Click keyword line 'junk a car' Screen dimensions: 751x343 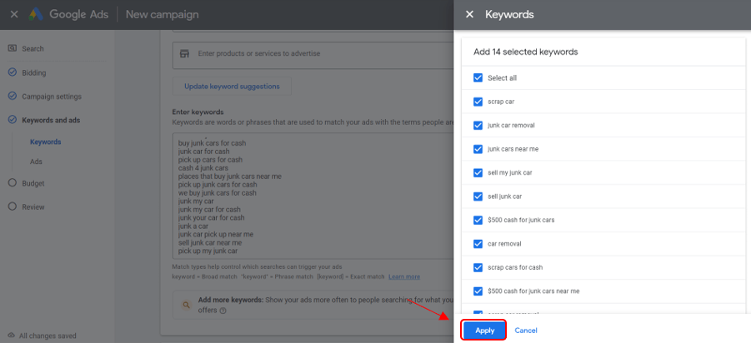point(193,226)
